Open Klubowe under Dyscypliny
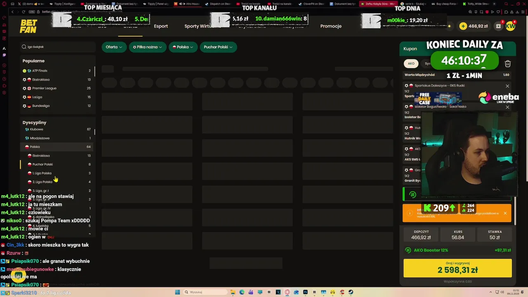Screen dimensions: 528x297 point(57,129)
